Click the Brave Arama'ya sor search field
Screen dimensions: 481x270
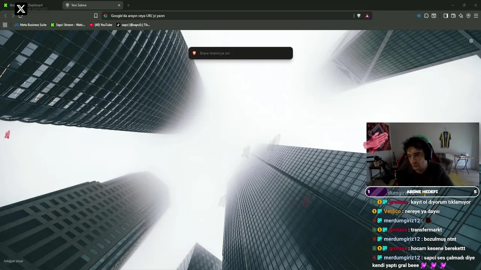(x=240, y=53)
